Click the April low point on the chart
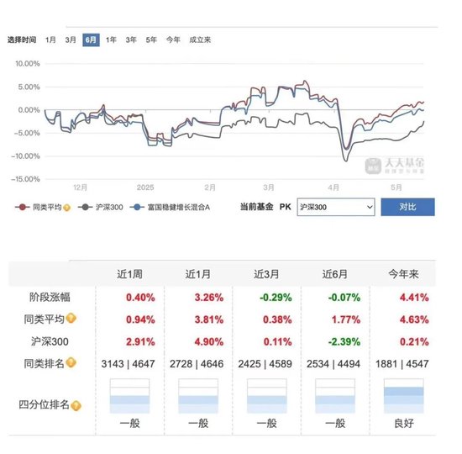Screen dimensions: 462x454 point(345,161)
